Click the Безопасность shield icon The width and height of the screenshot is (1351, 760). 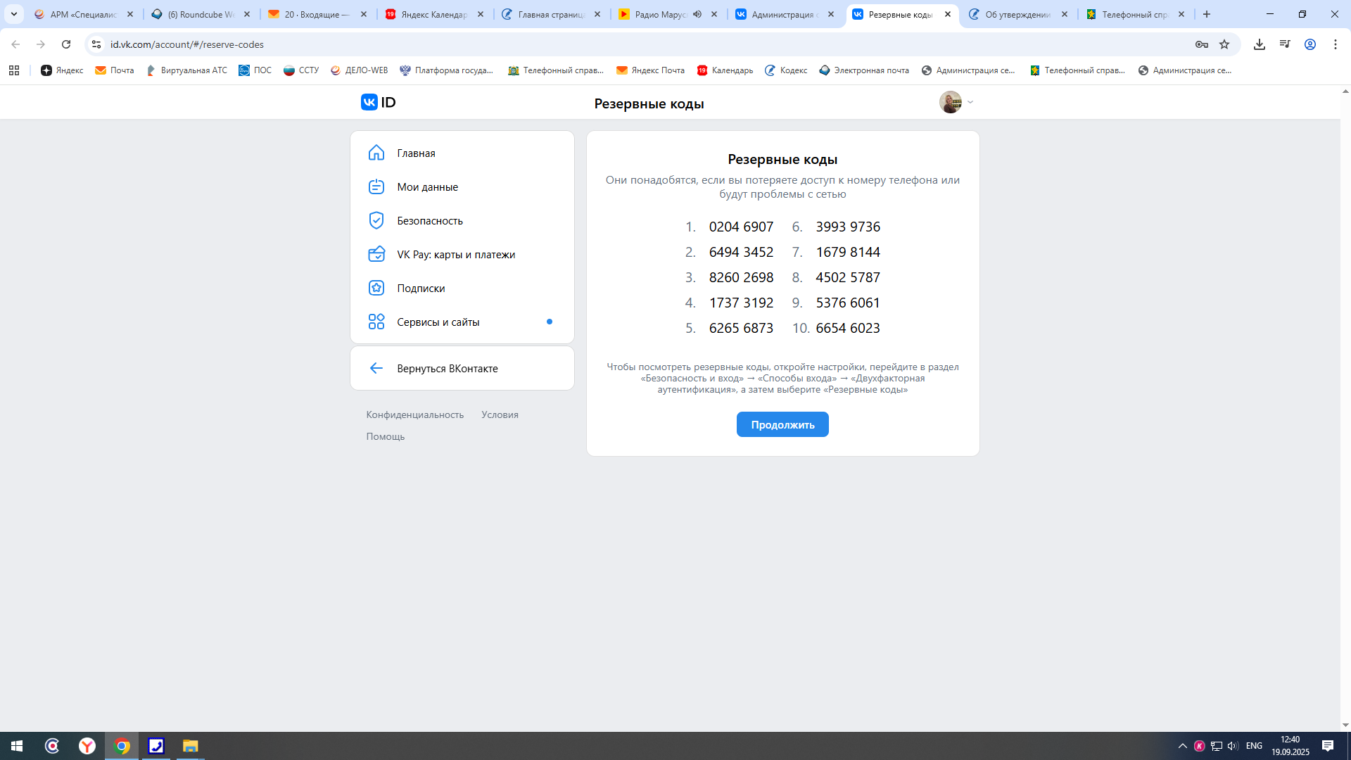pyautogui.click(x=376, y=220)
